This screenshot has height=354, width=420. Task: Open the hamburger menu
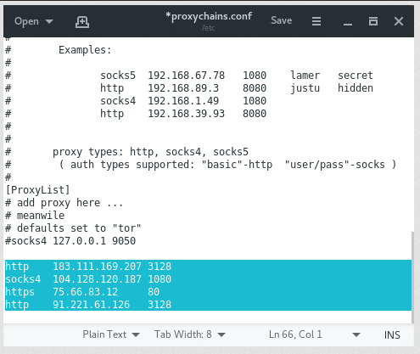click(316, 21)
